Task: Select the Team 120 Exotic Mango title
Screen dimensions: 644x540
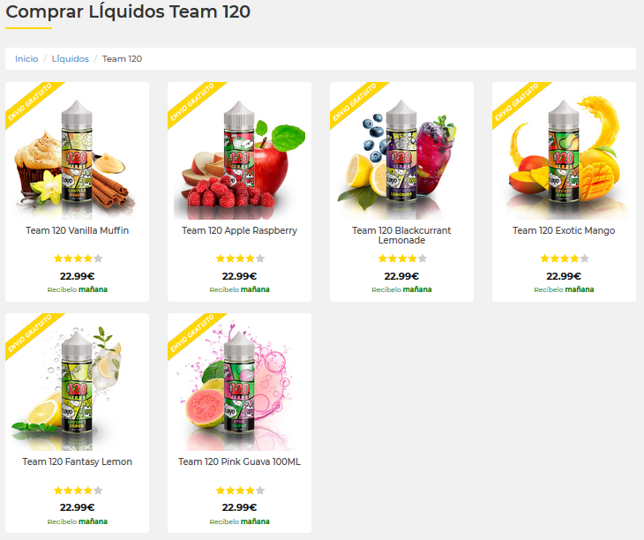Action: (x=564, y=230)
